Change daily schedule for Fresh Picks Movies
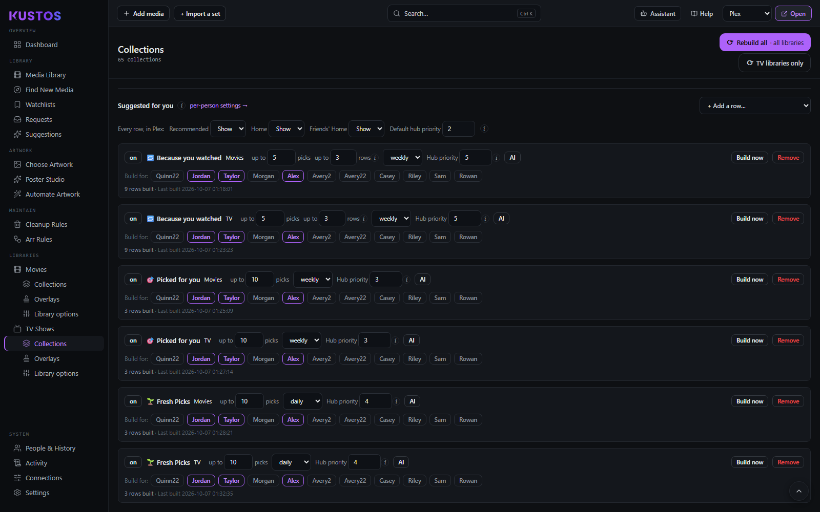The height and width of the screenshot is (512, 820). click(x=302, y=401)
